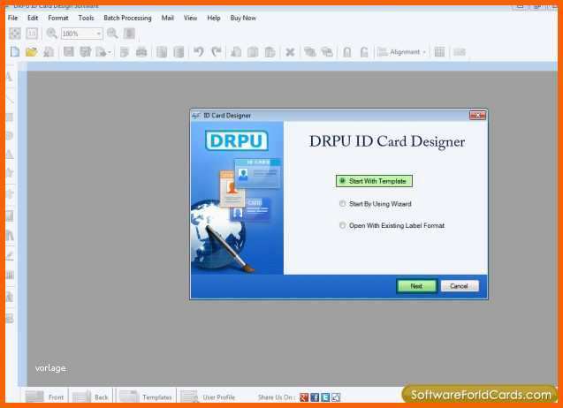This screenshot has width=563, height=408.
Task: Click the Open folder toolbar icon
Action: pos(31,52)
